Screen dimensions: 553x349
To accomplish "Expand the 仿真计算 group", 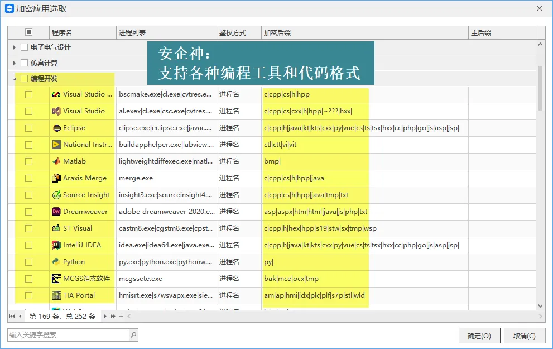I will click(x=14, y=63).
